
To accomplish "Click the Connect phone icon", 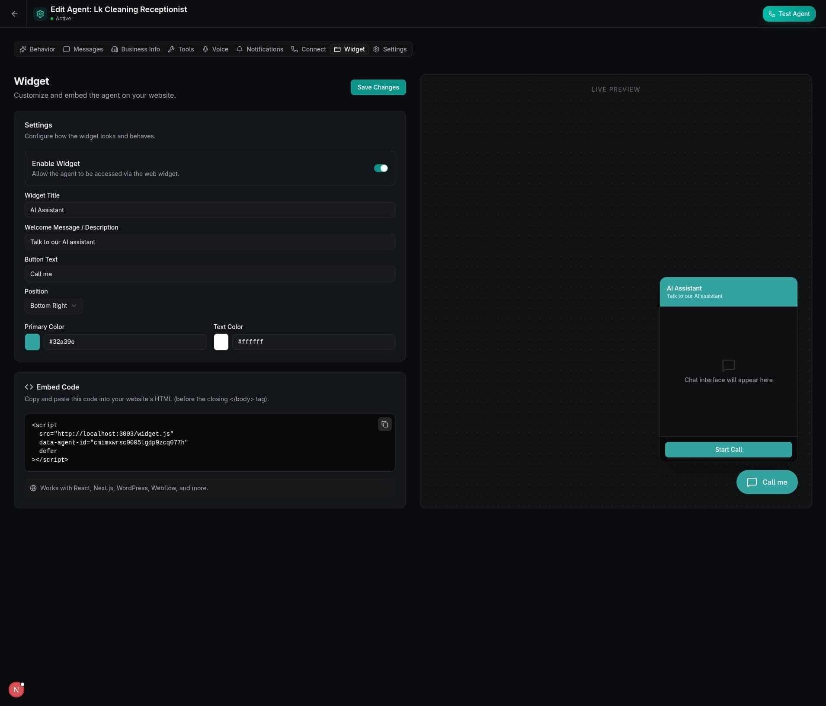I will [x=294, y=49].
